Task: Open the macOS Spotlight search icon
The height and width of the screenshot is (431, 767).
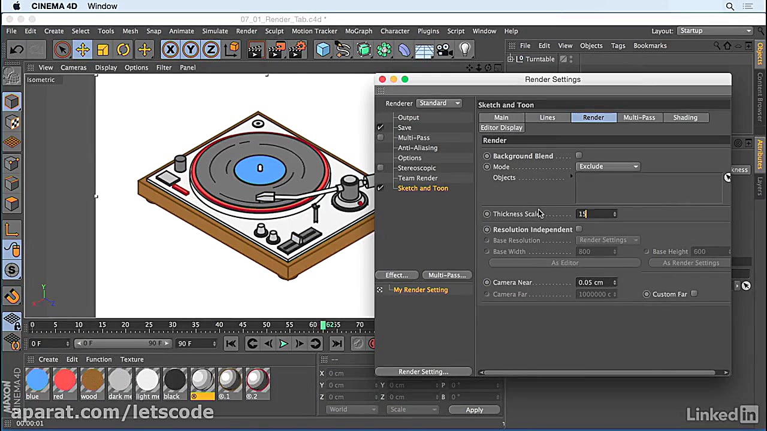Action: [x=730, y=7]
